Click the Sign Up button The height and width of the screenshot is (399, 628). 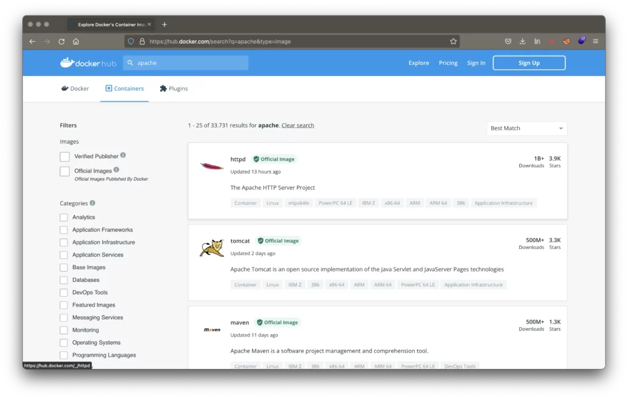[529, 63]
